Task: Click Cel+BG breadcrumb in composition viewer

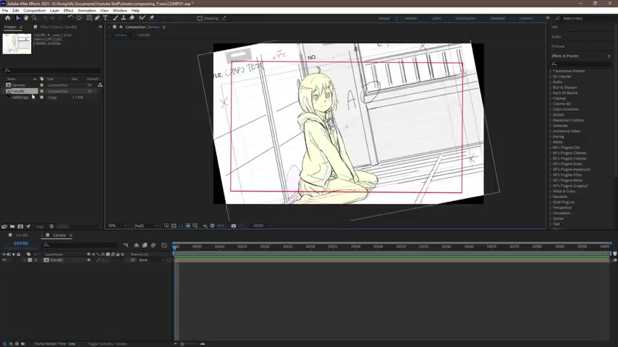Action: [x=143, y=35]
